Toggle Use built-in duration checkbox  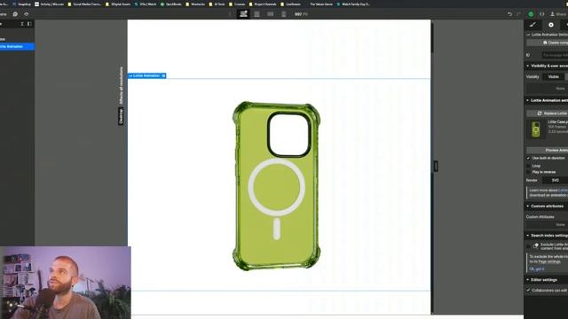528,158
